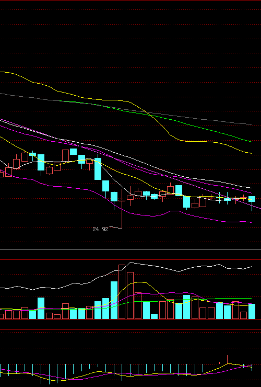Image resolution: width=261 pixels, height=387 pixels.
Task: Click the second-tallest red volume bar
Action: point(130,295)
